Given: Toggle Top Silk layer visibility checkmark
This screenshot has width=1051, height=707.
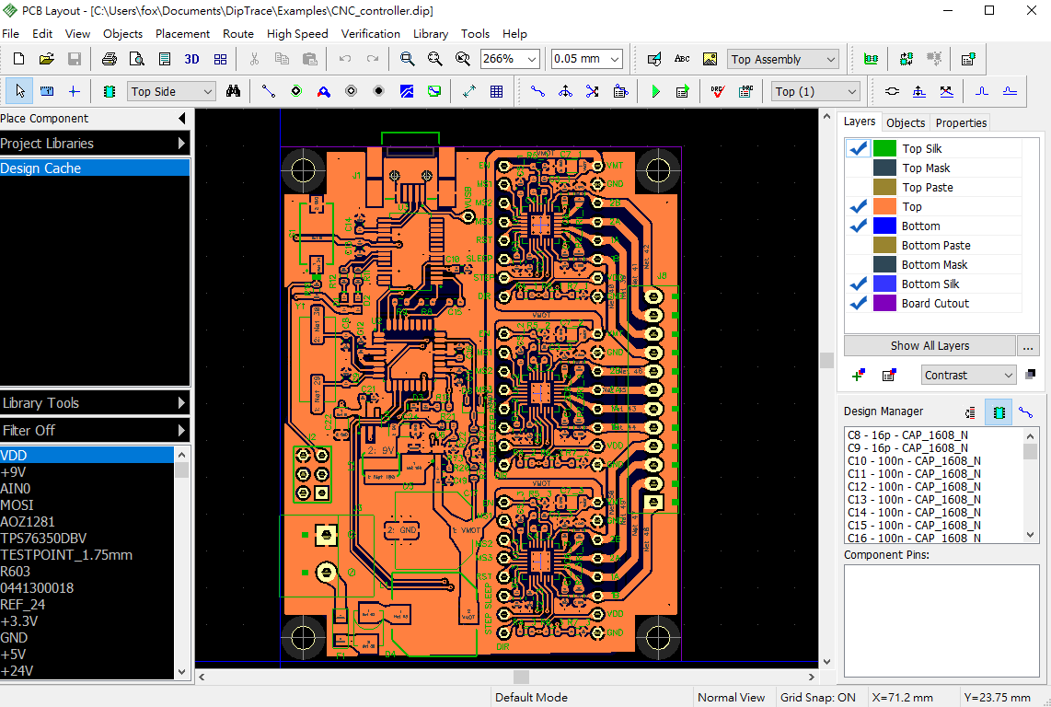Looking at the screenshot, I should pyautogui.click(x=859, y=148).
